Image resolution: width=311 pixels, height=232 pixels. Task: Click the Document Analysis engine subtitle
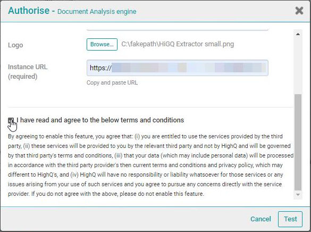click(x=97, y=12)
